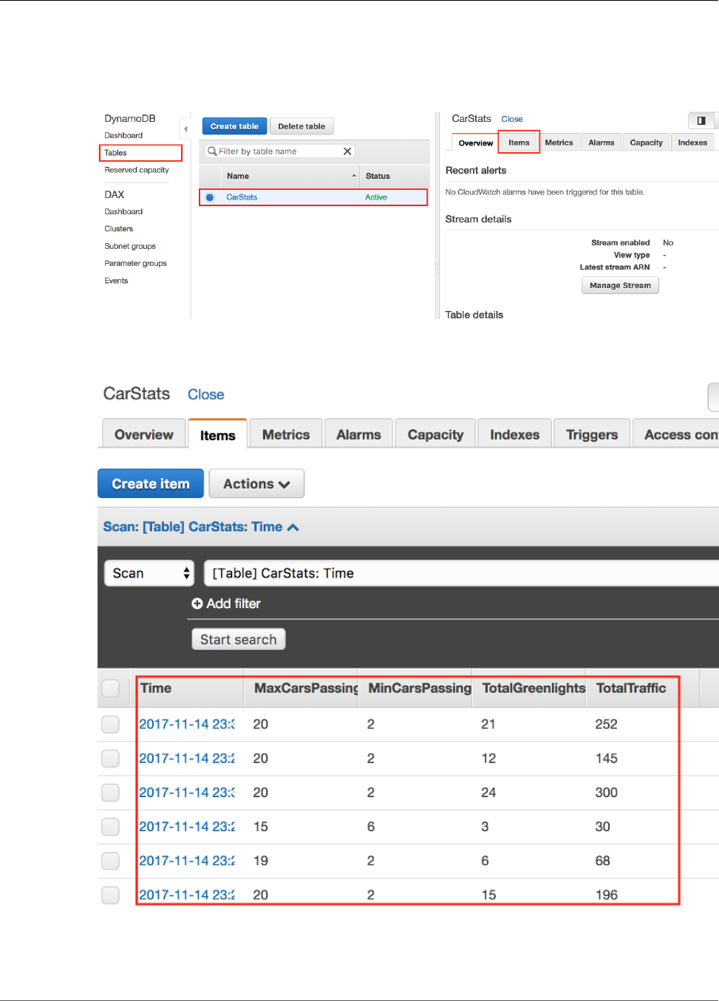Focus the Filter by table name field
Image resolution: width=719 pixels, height=1001 pixels.
pyautogui.click(x=279, y=151)
